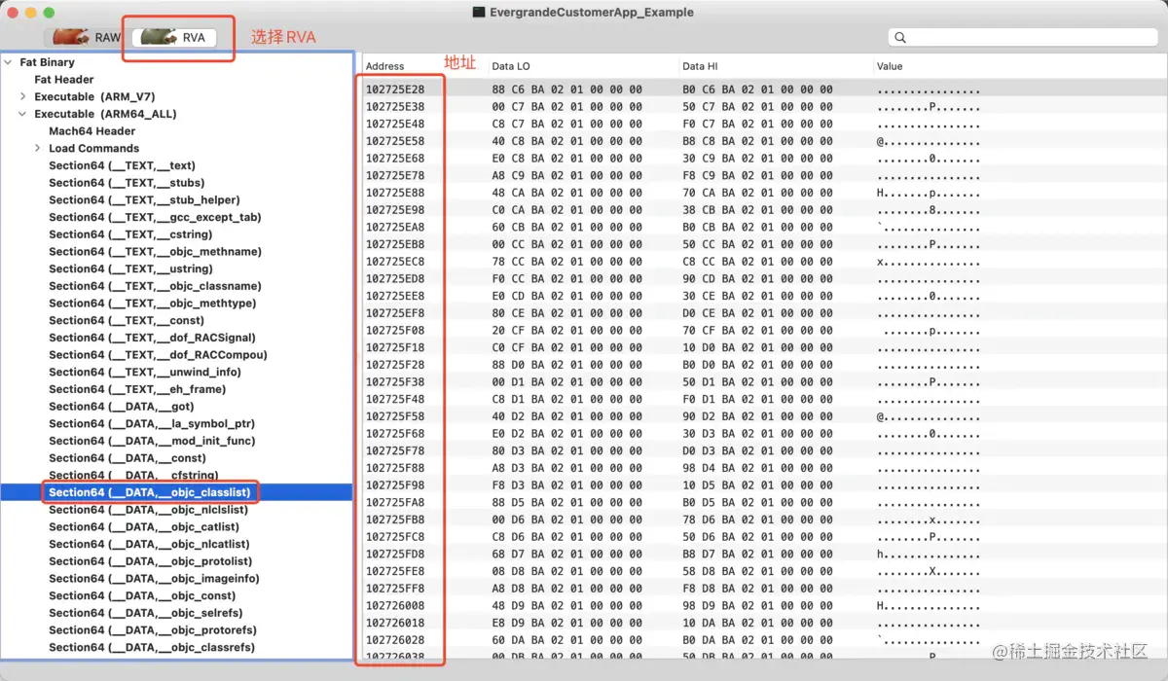
Task: Select the Mach64 Header item
Action: [x=92, y=131]
